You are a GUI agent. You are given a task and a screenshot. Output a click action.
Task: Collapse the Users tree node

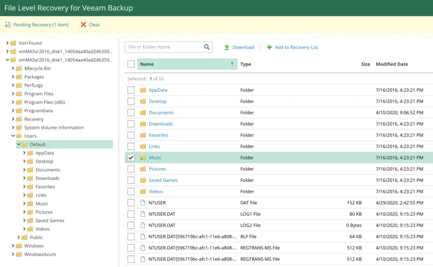pos(13,136)
